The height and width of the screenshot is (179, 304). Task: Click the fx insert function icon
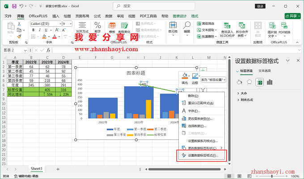(x=48, y=50)
